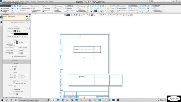Open help icon in Parameters header
The height and width of the screenshot is (102, 181).
click(27, 16)
